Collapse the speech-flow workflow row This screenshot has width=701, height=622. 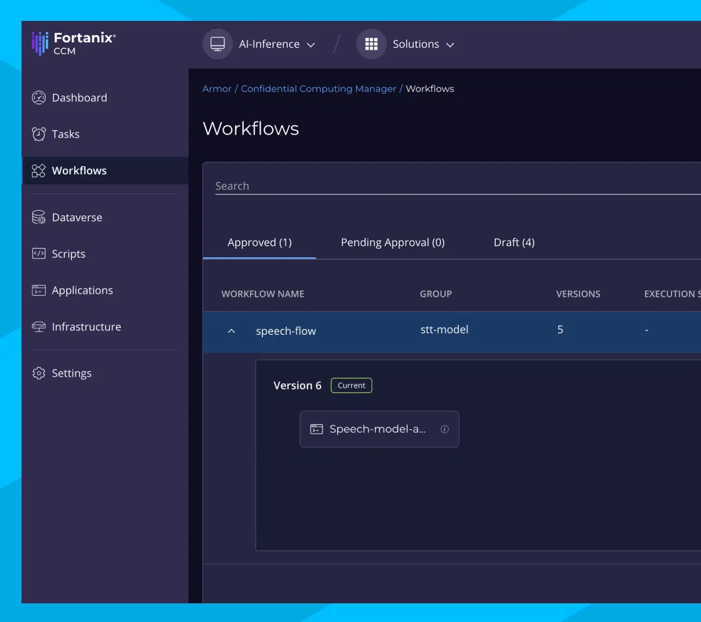[x=231, y=331]
